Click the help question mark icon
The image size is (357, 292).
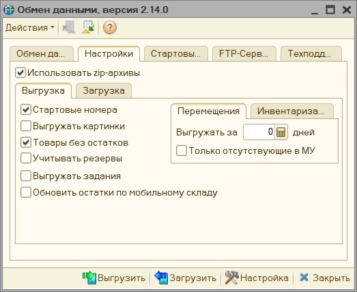coord(110,27)
